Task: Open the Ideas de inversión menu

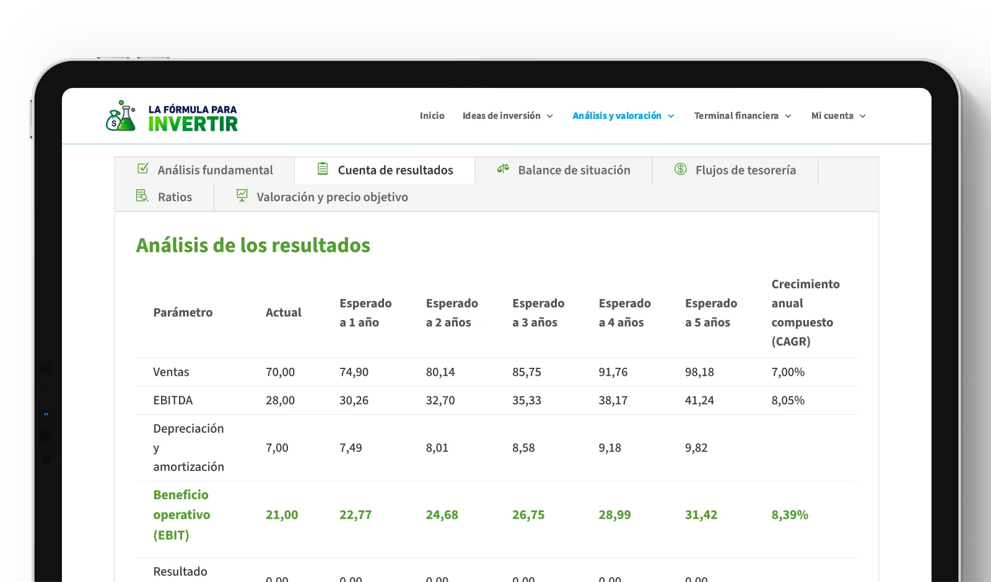Action: (x=508, y=116)
